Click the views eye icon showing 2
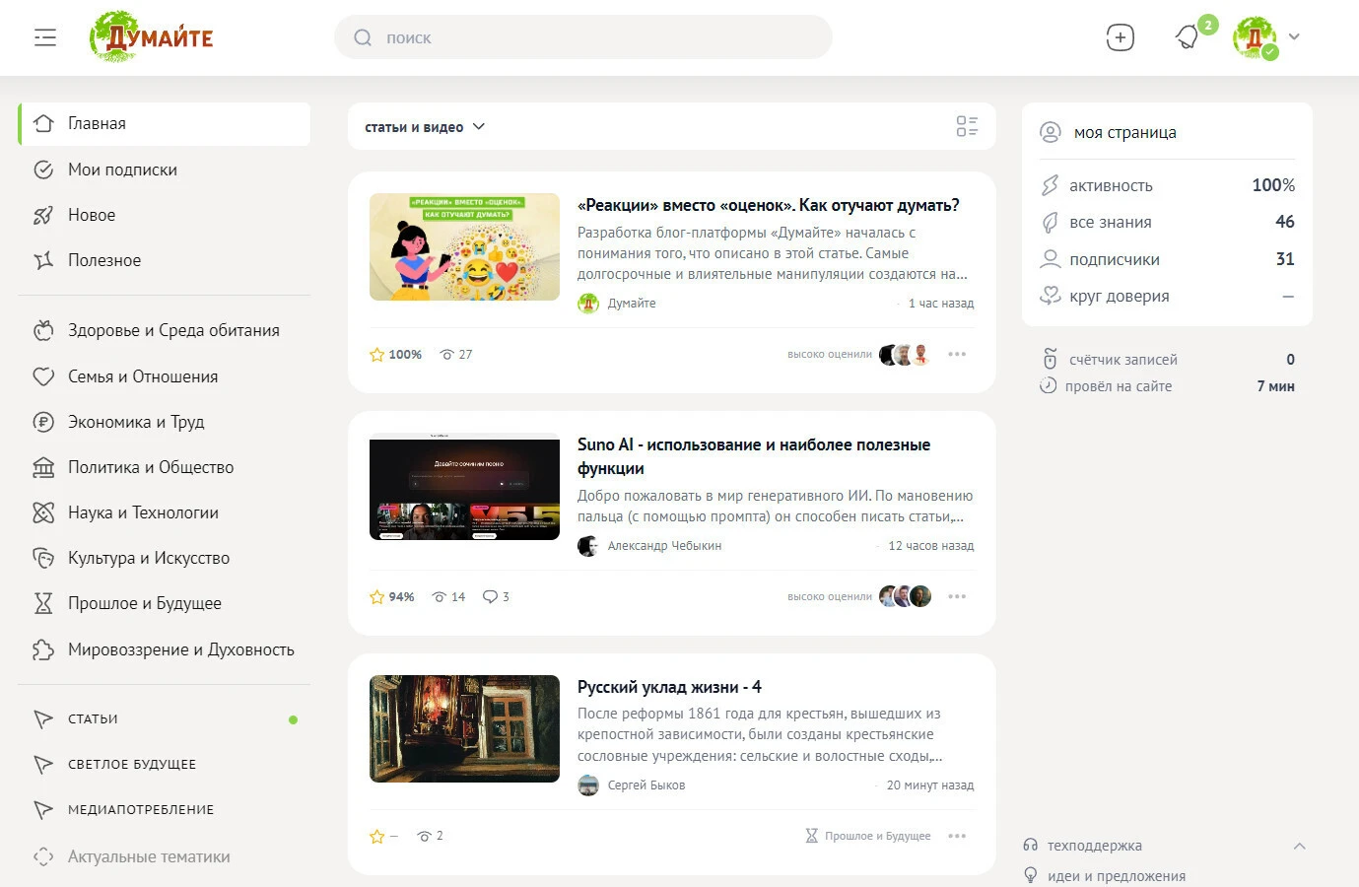 coord(424,836)
